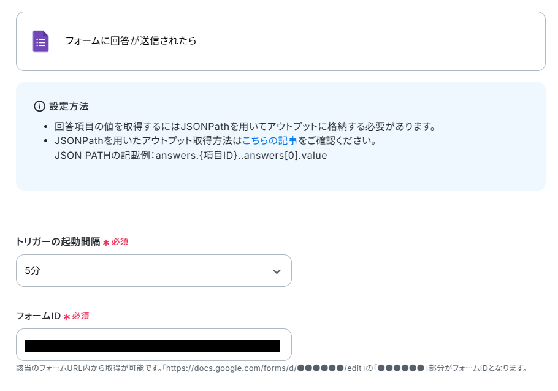This screenshot has width=558, height=391.
Task: Click the JSONPathを用いたアウトプット取得方法は text
Action: tap(148, 140)
